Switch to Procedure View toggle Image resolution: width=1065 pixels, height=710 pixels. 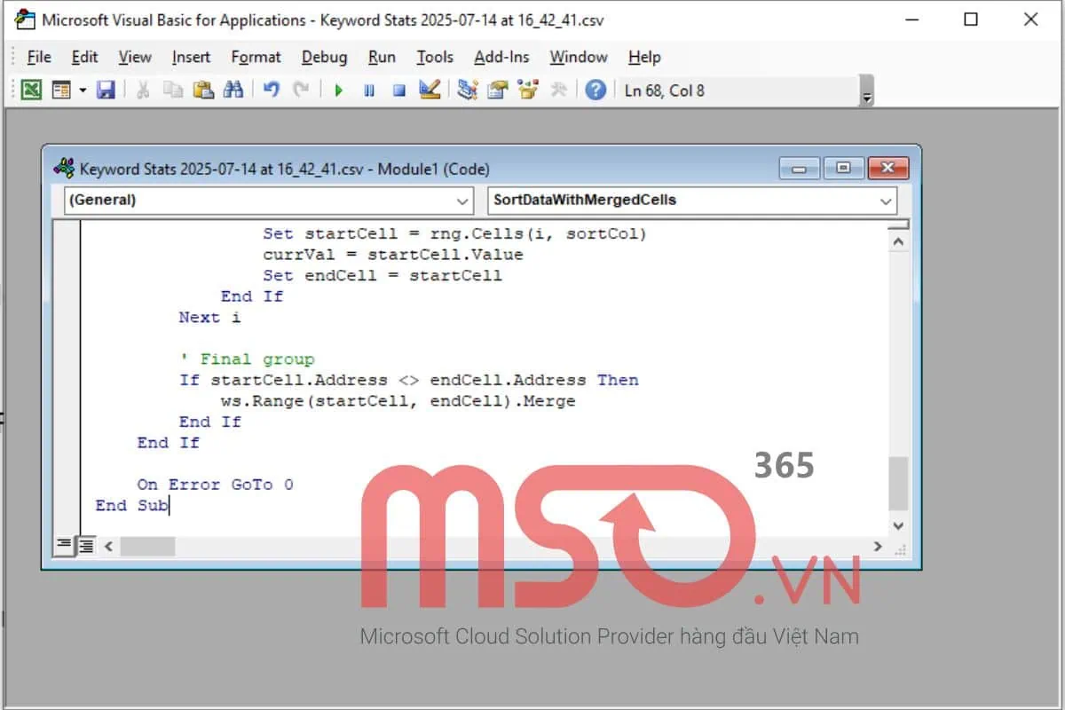65,546
